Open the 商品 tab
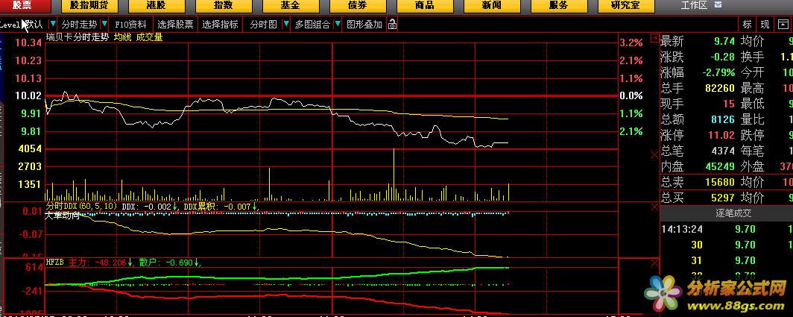The image size is (793, 317). (424, 6)
